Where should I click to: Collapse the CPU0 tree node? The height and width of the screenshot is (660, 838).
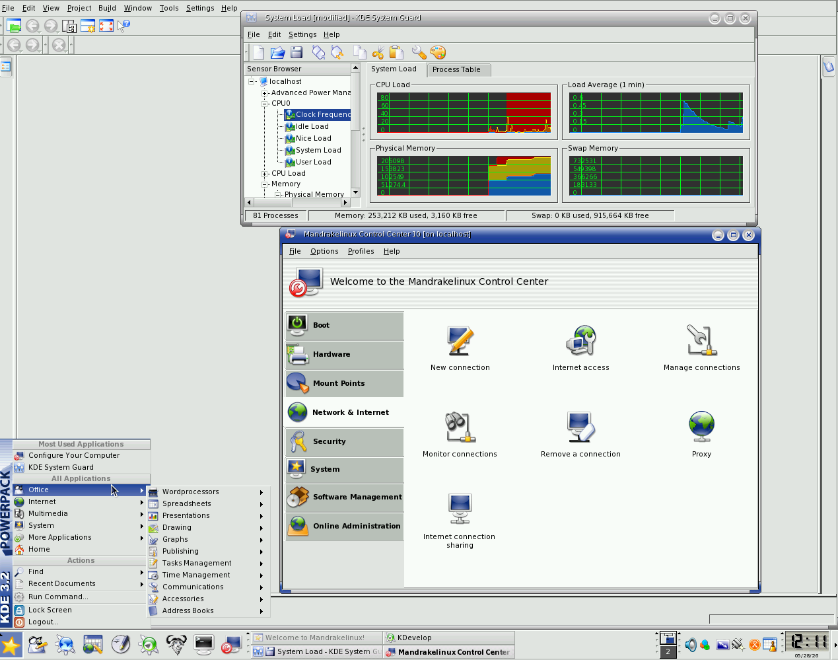point(265,104)
